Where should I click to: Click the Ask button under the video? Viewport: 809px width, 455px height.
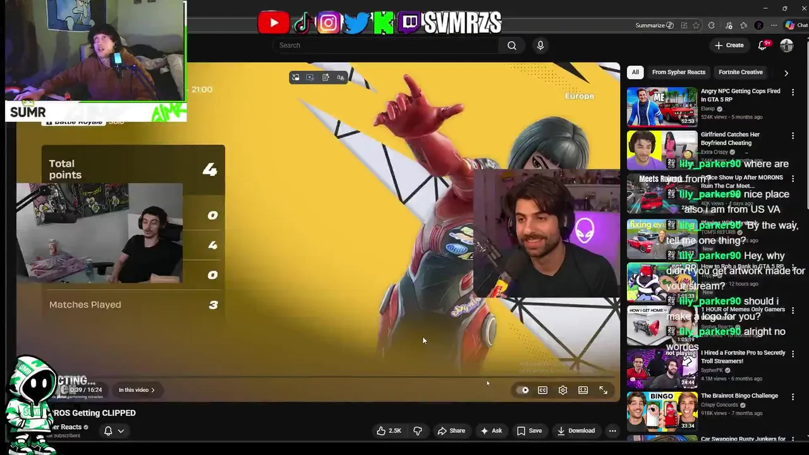[x=491, y=431]
